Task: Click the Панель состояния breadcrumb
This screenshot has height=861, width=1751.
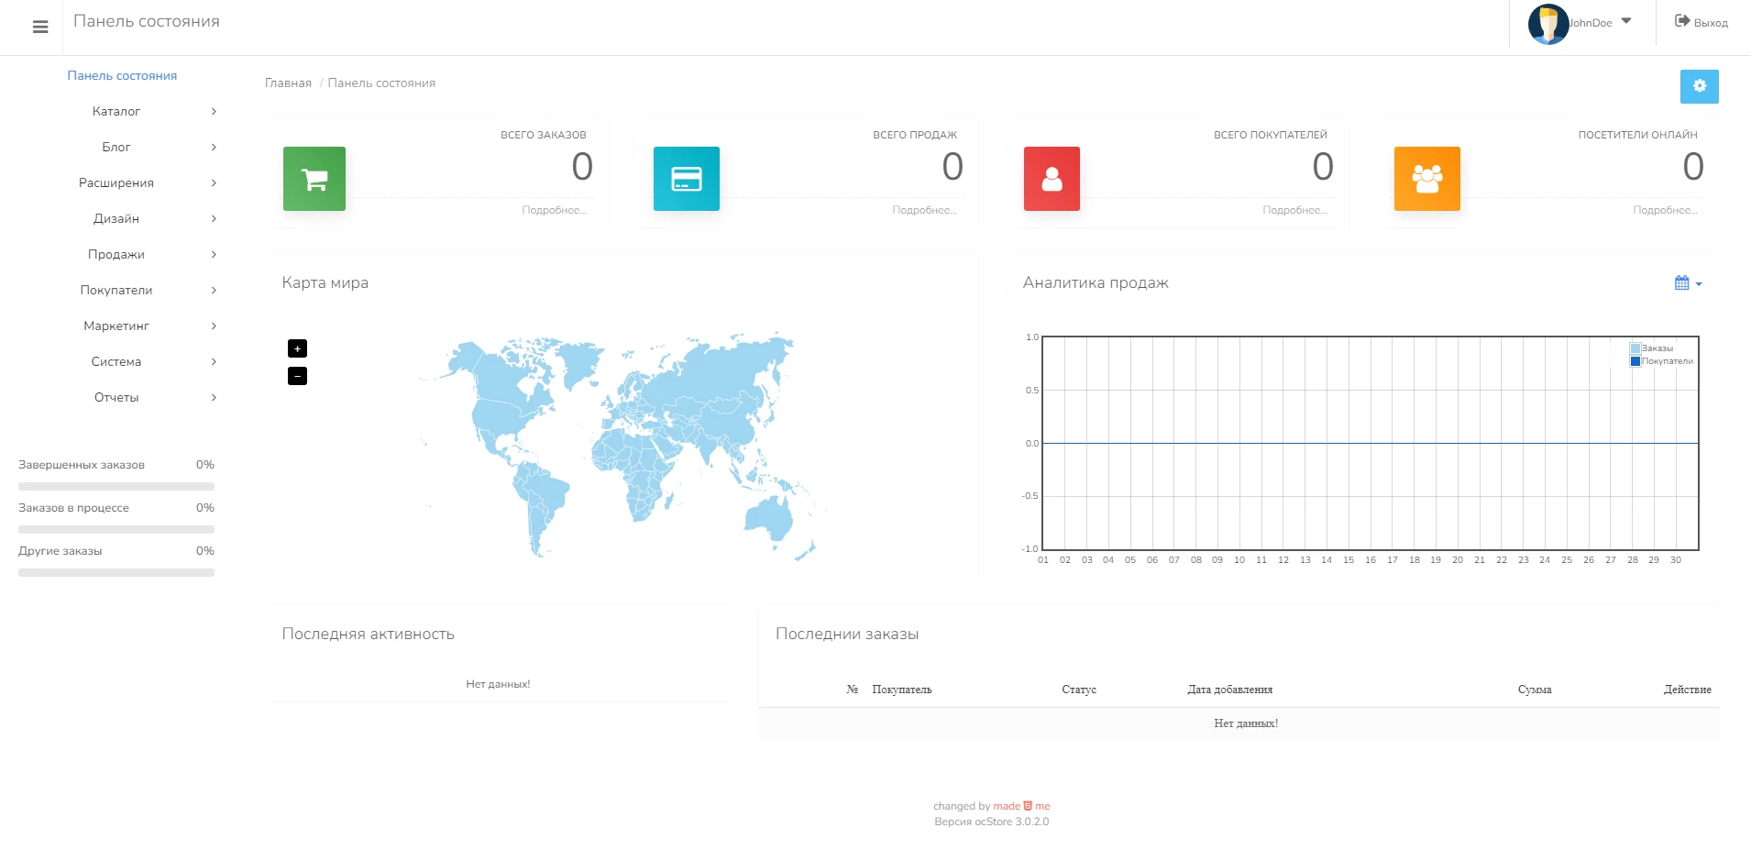Action: 381,83
